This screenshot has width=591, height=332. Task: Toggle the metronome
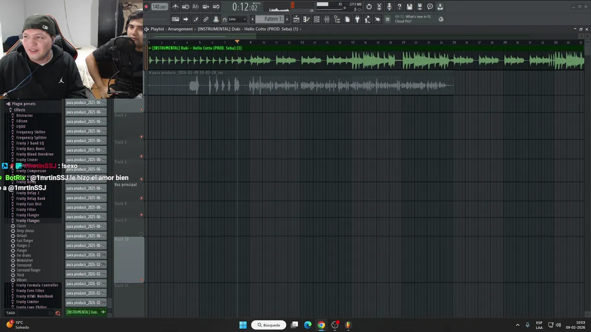click(x=175, y=6)
